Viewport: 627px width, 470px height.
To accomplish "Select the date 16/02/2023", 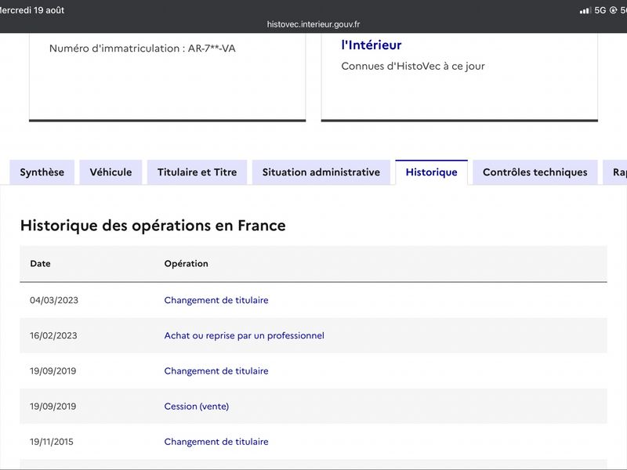I will point(53,336).
